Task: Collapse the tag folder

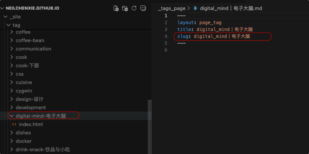Action: (x=8, y=25)
